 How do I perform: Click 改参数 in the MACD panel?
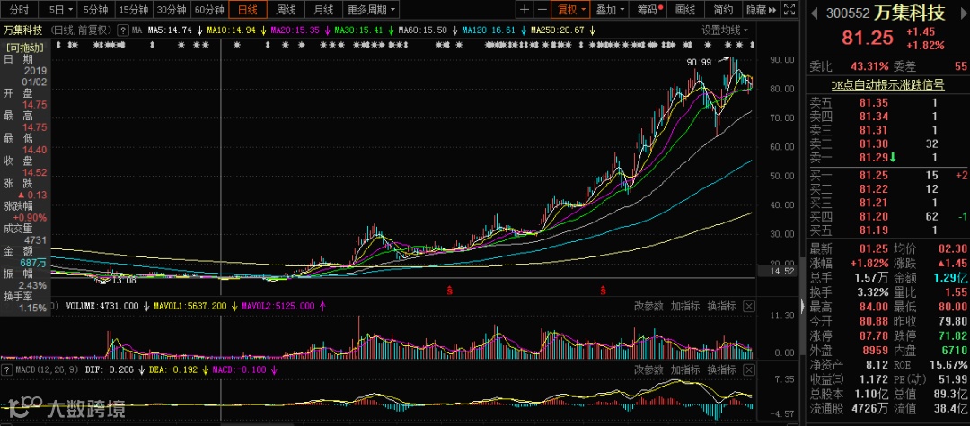pos(648,369)
